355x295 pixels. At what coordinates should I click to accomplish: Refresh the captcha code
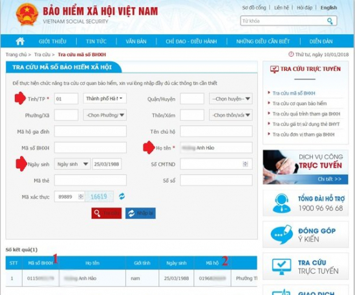(122, 196)
